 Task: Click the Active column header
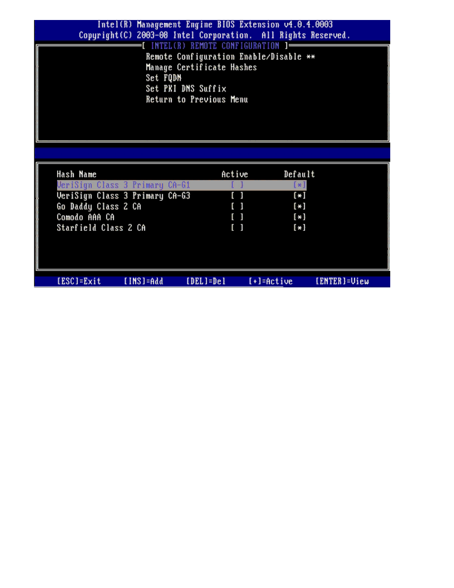235,174
